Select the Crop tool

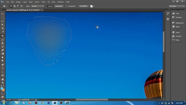click(x=3, y=28)
